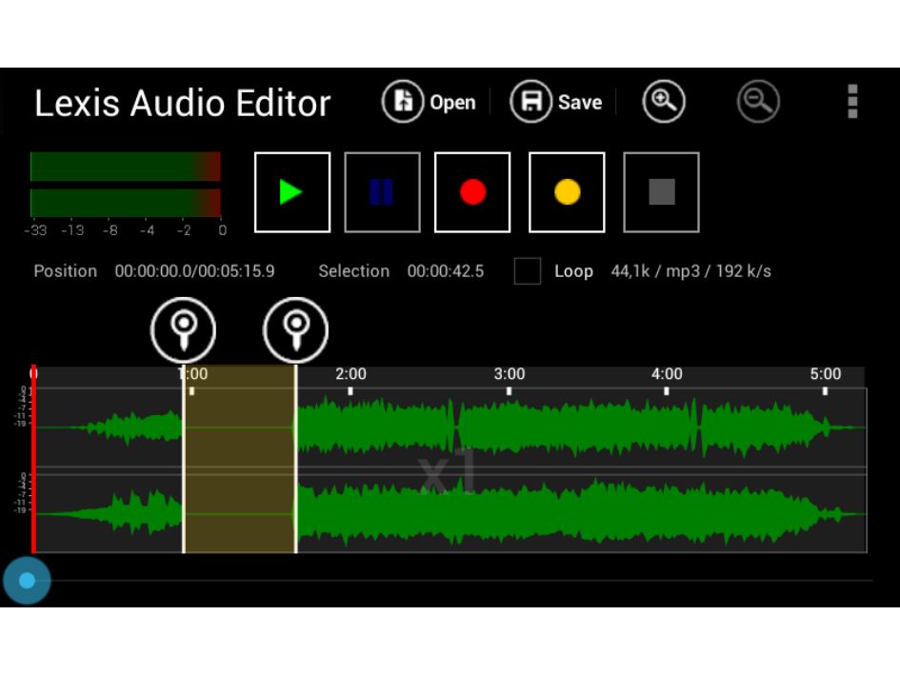Zoom in on the waveform
The height and width of the screenshot is (675, 900).
coord(664,102)
